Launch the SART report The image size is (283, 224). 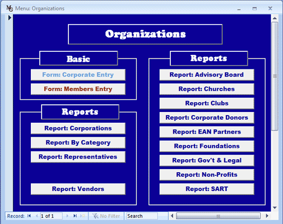pyautogui.click(x=207, y=189)
